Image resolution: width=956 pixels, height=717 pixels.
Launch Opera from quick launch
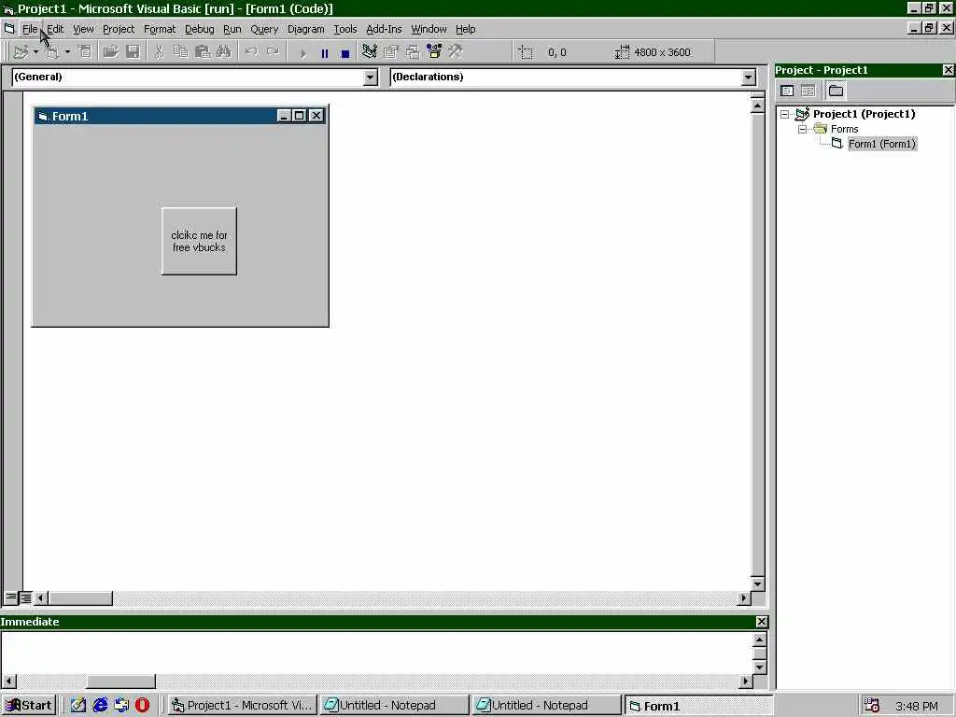[142, 706]
